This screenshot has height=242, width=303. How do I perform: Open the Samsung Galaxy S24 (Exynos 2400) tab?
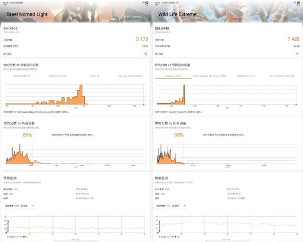pos(209,76)
